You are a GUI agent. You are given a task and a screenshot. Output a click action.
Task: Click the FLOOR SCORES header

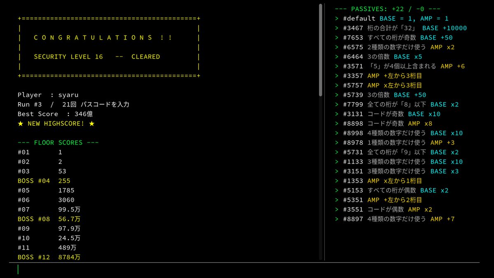click(x=58, y=143)
